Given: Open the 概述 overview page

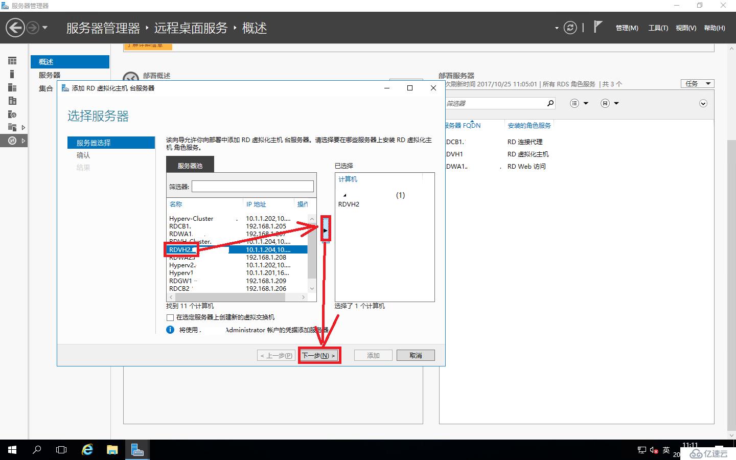Looking at the screenshot, I should 70,62.
